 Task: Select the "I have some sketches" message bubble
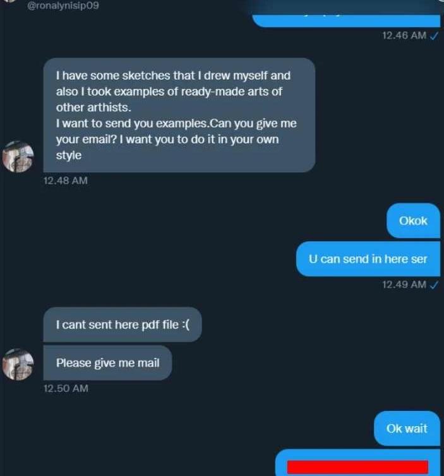click(x=179, y=115)
